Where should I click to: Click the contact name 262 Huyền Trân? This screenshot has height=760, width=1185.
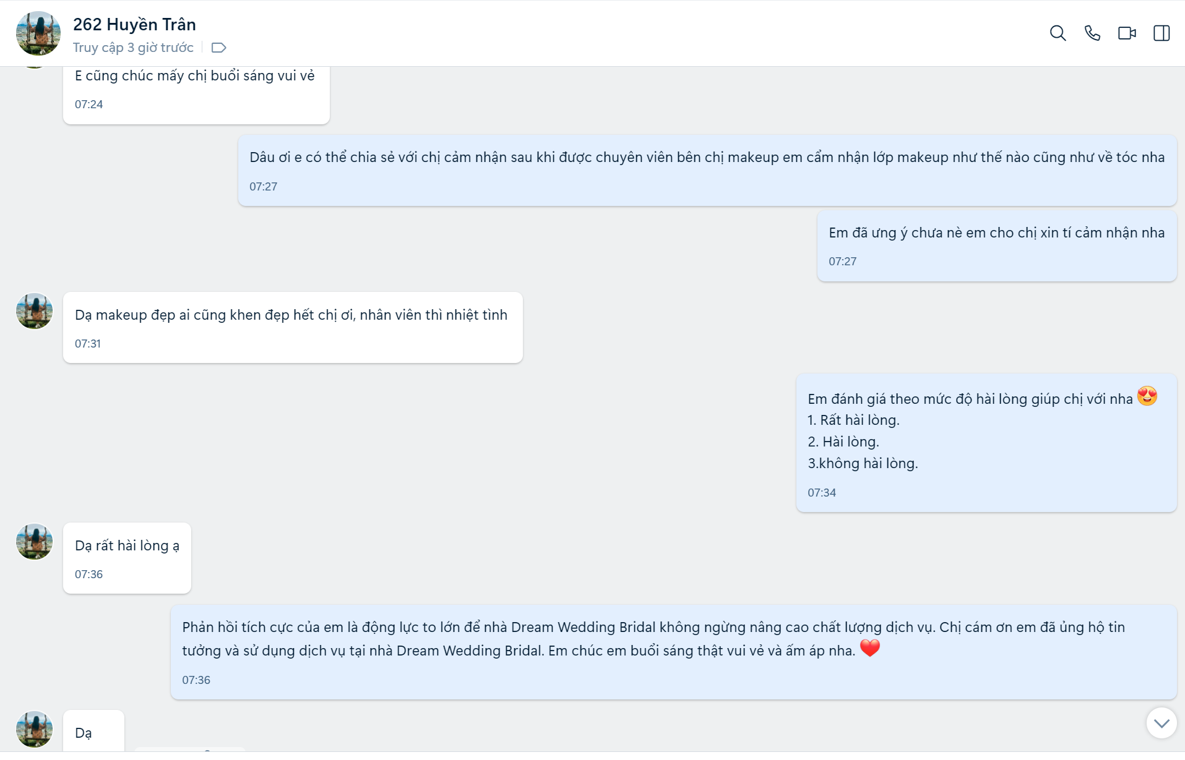[x=134, y=25]
